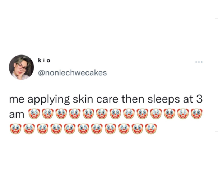Click the first clown emoji right after "am"
Screen dimensions: 218x195
(34, 114)
